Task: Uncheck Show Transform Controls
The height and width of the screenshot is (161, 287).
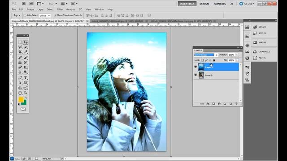Action: (x=55, y=15)
